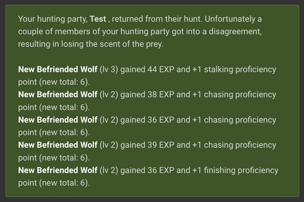
Task: Click the "stalking proficiency" text
Action: coord(240,69)
